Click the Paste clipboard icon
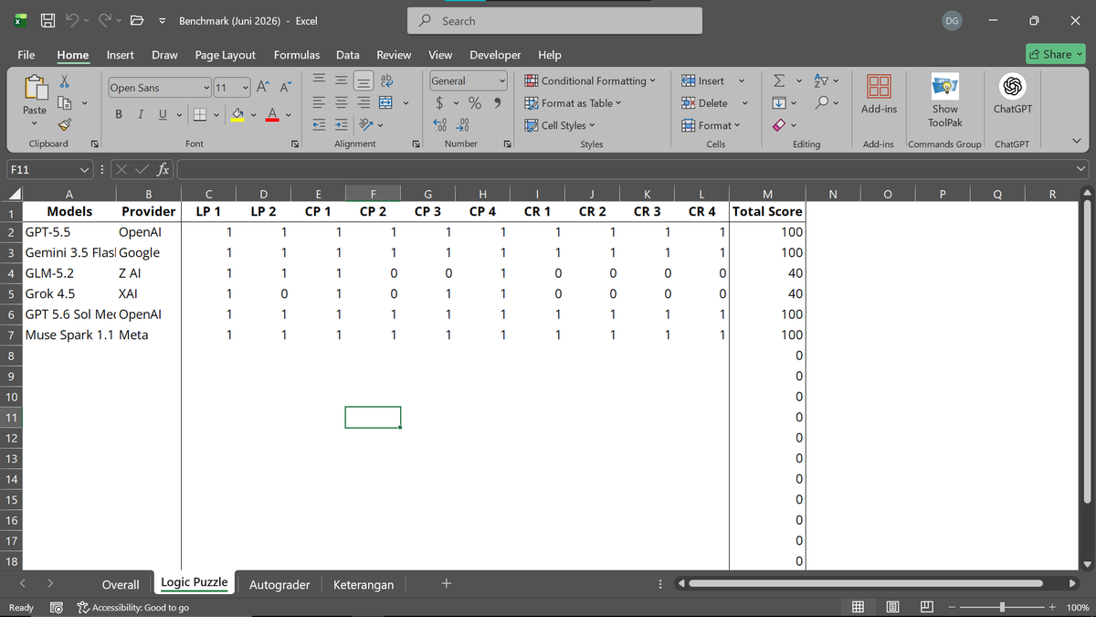 click(35, 89)
